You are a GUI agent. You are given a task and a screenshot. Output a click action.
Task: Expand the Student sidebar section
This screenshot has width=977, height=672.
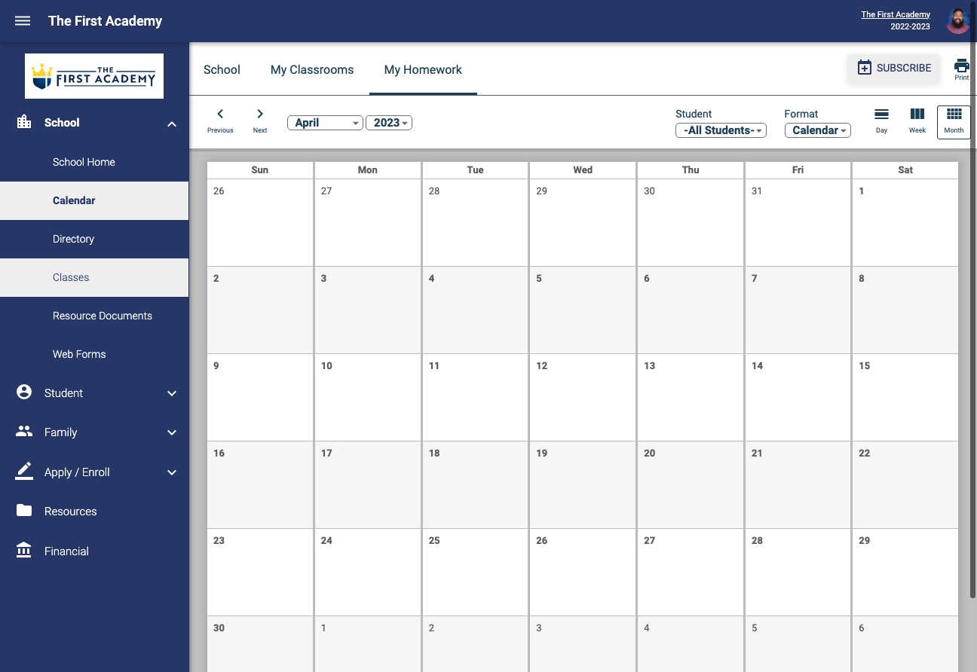(x=172, y=393)
